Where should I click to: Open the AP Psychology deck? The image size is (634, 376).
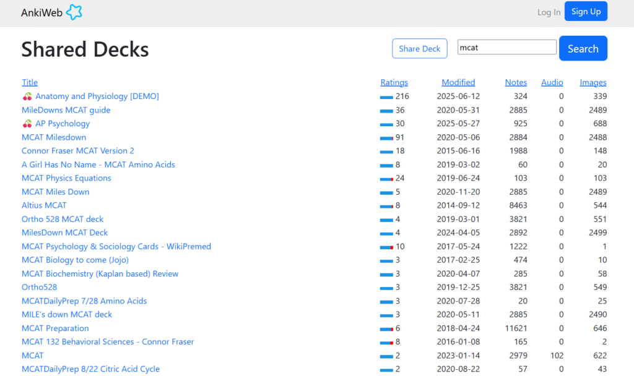pyautogui.click(x=63, y=124)
